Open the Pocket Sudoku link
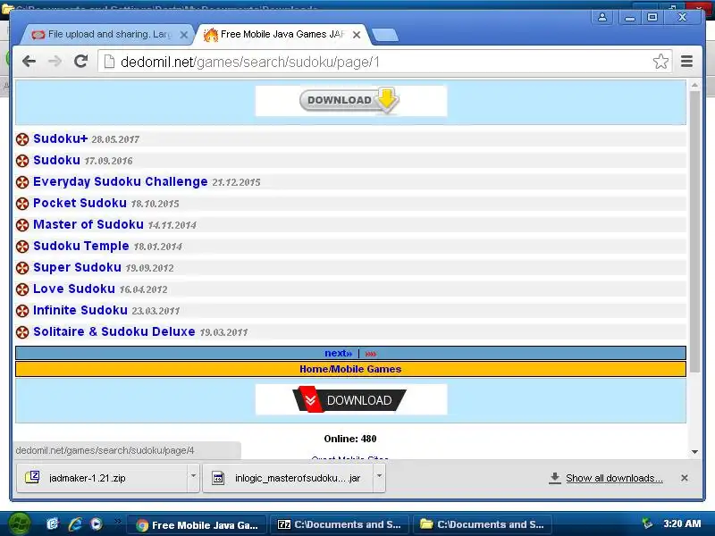Viewport: 715px width, 536px height. click(x=80, y=203)
